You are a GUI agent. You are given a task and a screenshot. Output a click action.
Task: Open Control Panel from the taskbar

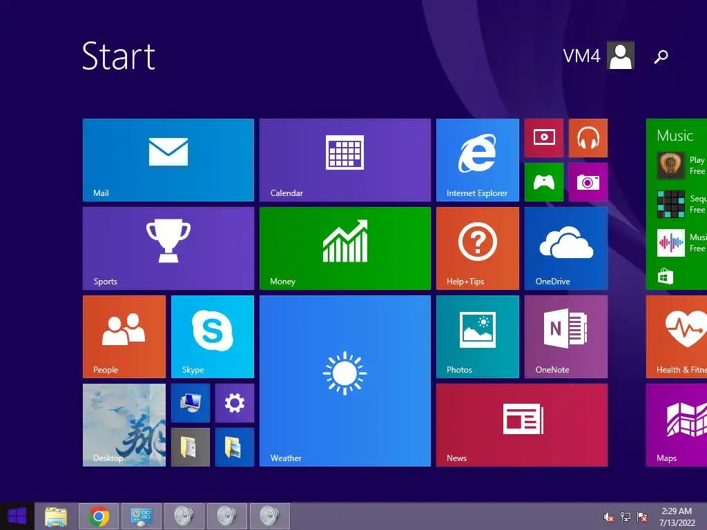click(142, 516)
